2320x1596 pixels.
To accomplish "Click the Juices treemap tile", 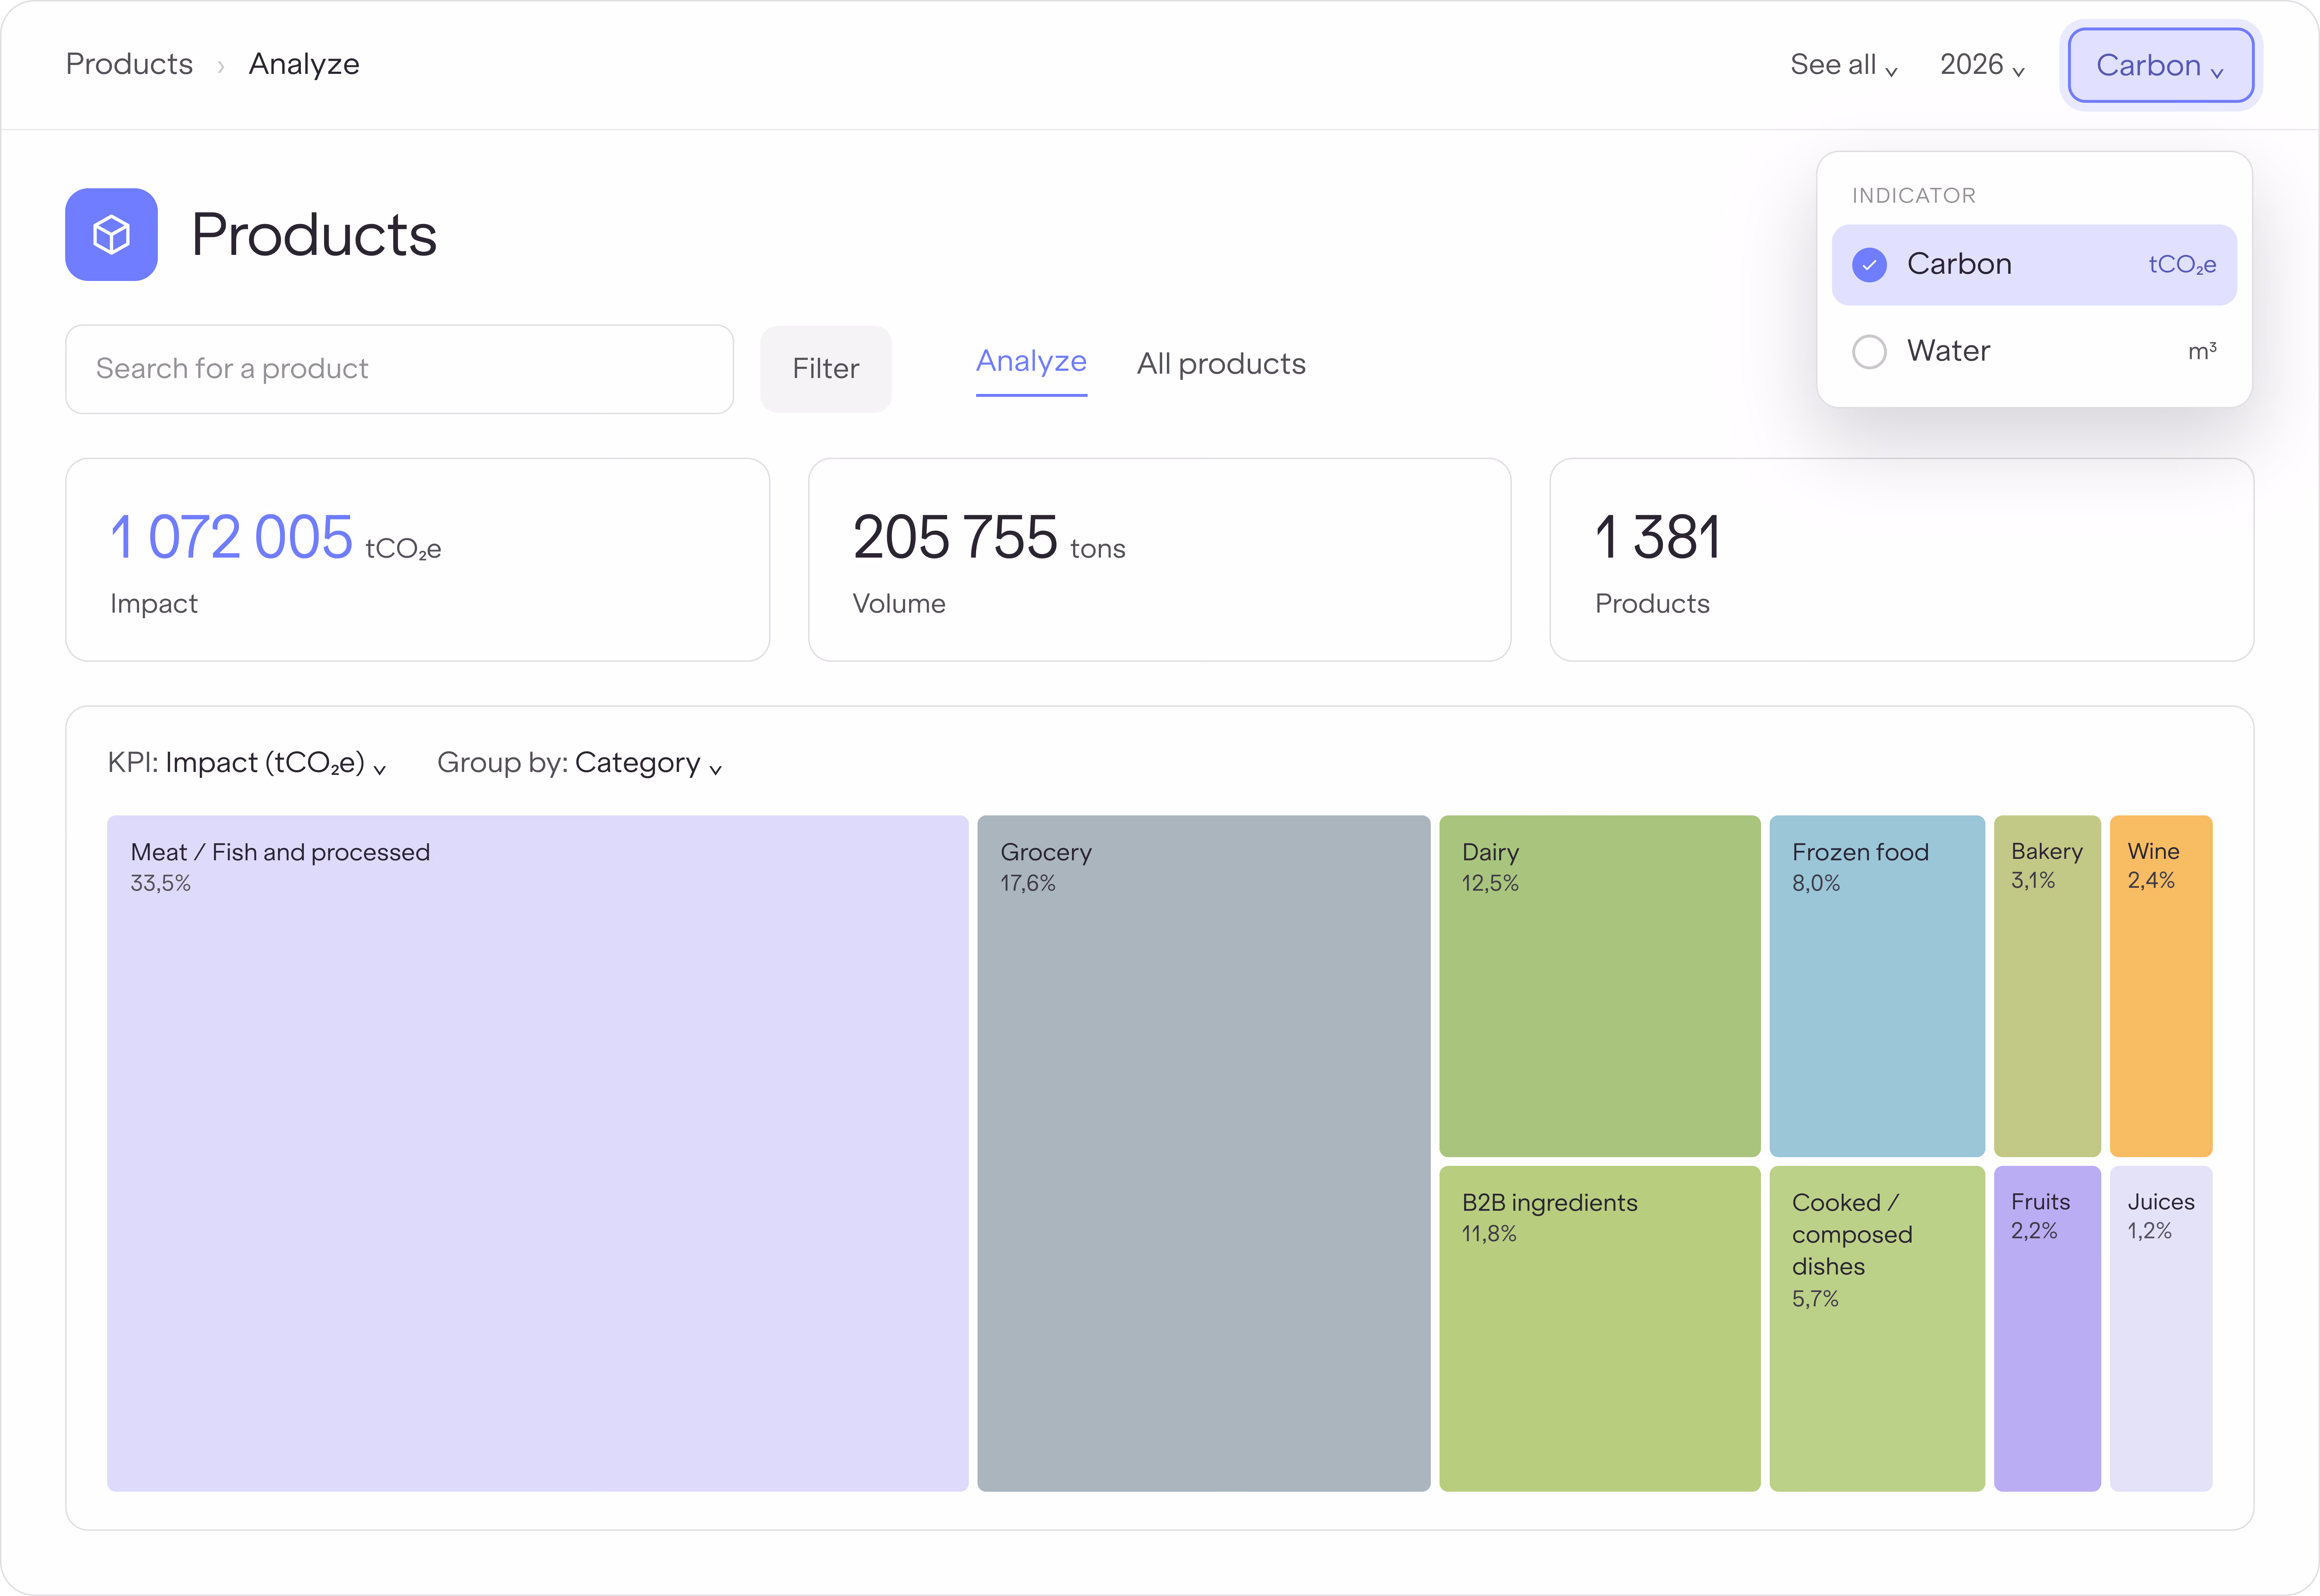I will 2161,1329.
